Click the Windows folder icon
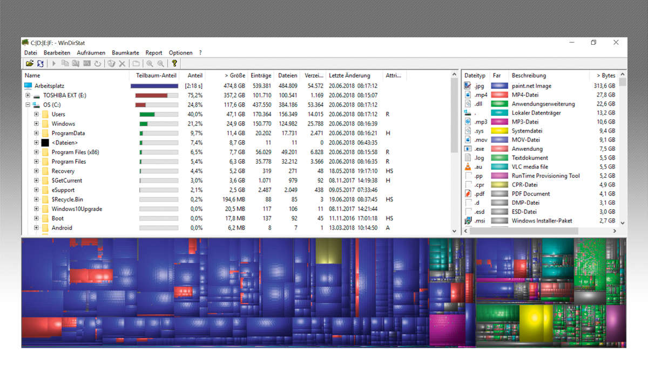The height and width of the screenshot is (388, 648). click(x=45, y=123)
